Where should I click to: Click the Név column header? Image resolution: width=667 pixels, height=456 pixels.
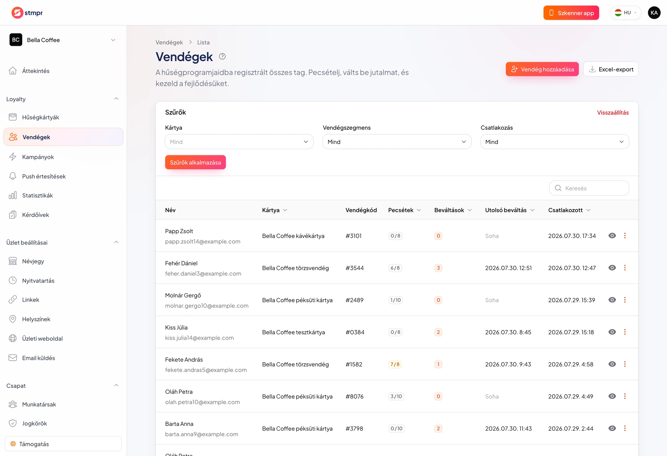click(170, 210)
